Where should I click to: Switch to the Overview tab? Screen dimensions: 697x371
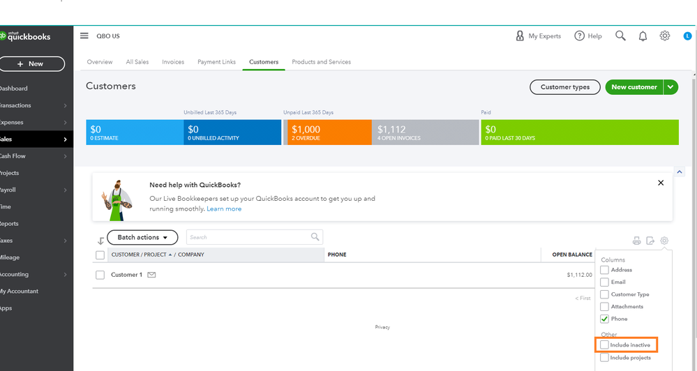point(100,62)
